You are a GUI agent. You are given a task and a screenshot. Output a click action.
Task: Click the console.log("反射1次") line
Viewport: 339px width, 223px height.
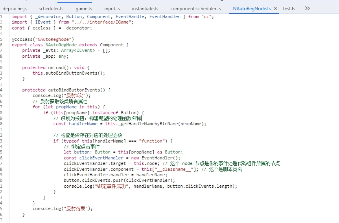tap(62, 96)
